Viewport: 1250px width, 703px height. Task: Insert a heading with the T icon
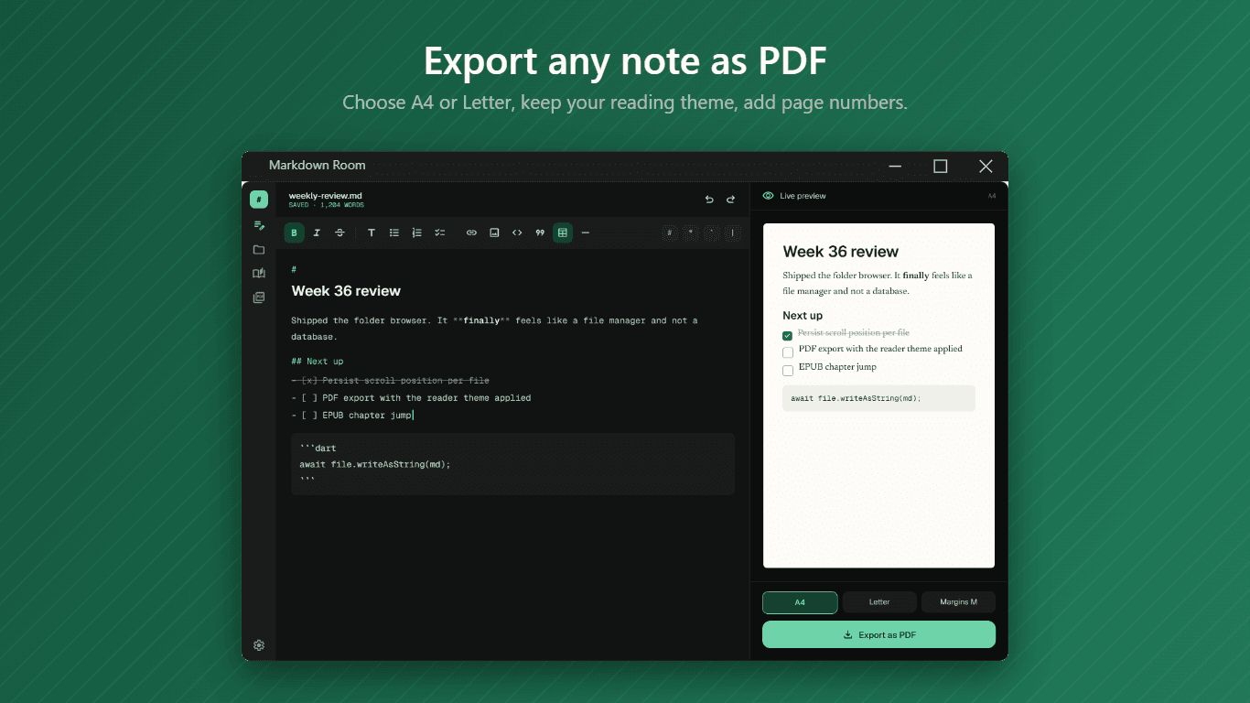point(372,233)
